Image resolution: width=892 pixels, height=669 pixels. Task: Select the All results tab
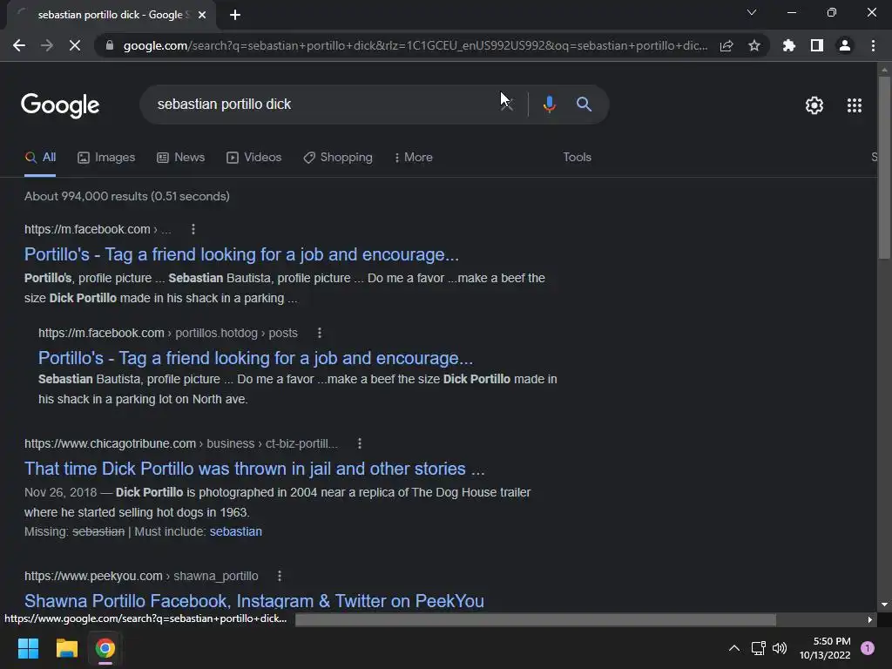tap(40, 158)
